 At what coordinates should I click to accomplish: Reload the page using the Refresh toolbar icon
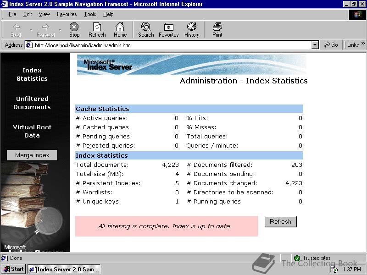tap(97, 29)
